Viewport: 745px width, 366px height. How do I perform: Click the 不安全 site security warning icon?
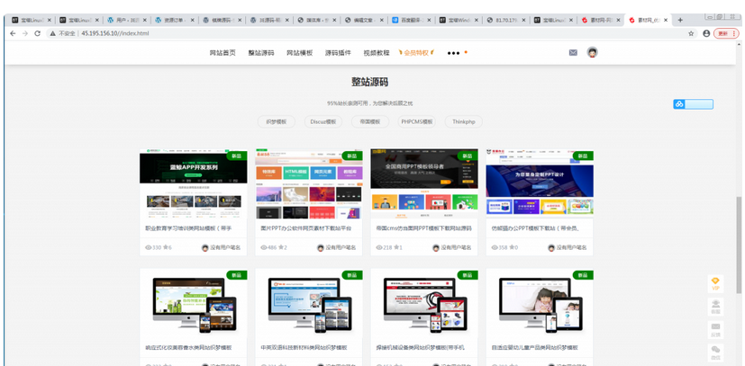pyautogui.click(x=53, y=33)
